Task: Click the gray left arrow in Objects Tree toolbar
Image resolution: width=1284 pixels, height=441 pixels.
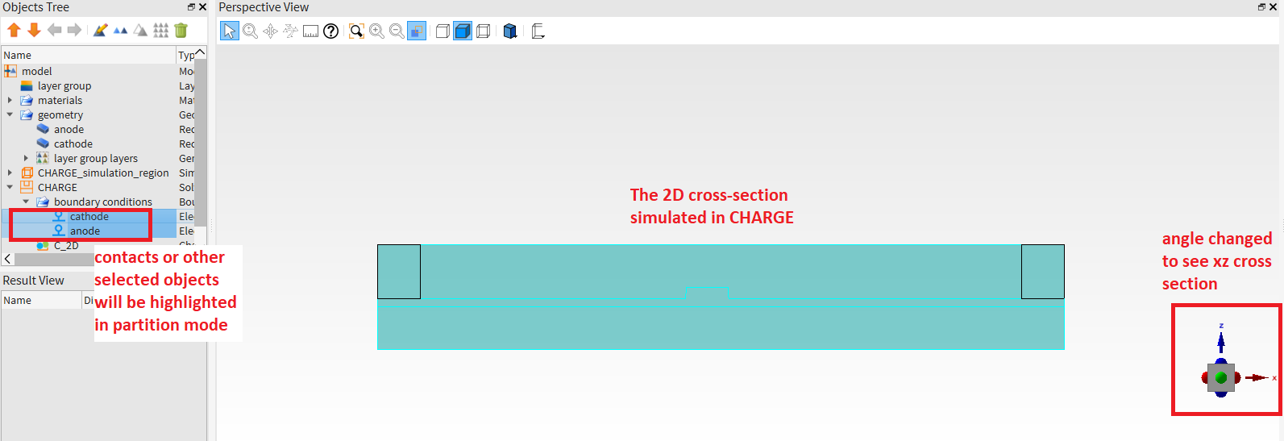Action: [x=54, y=31]
